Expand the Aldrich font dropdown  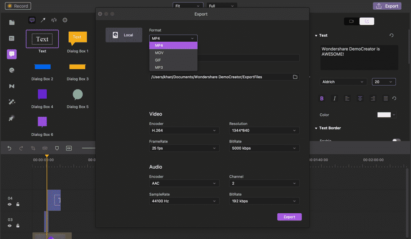click(x=343, y=82)
